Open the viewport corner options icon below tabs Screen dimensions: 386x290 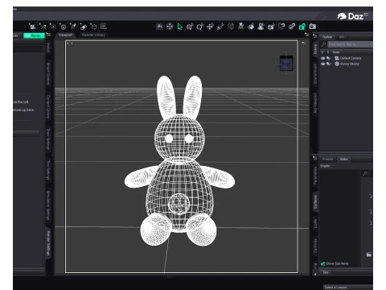coord(304,43)
